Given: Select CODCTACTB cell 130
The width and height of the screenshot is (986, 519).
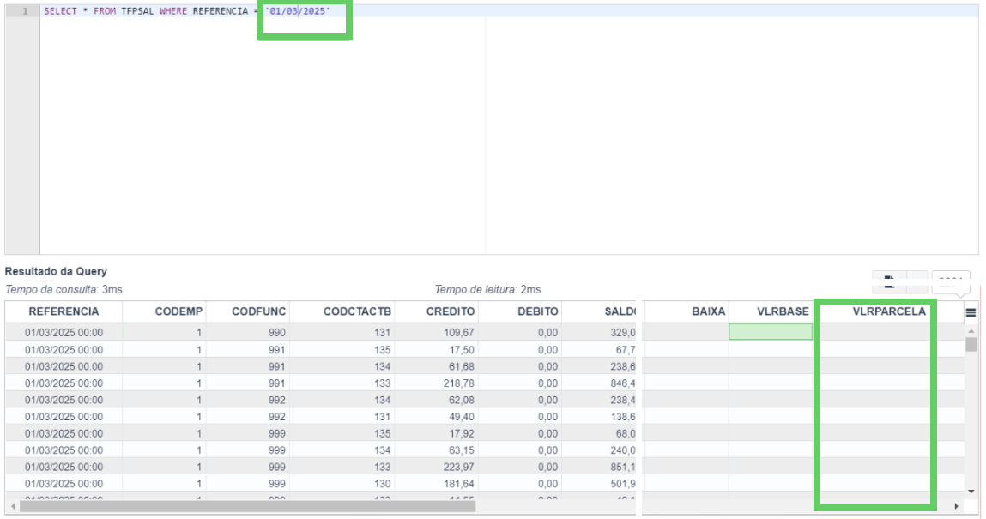Looking at the screenshot, I should coord(342,484).
